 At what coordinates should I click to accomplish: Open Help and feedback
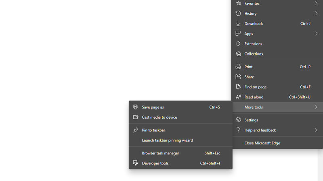[277, 130]
